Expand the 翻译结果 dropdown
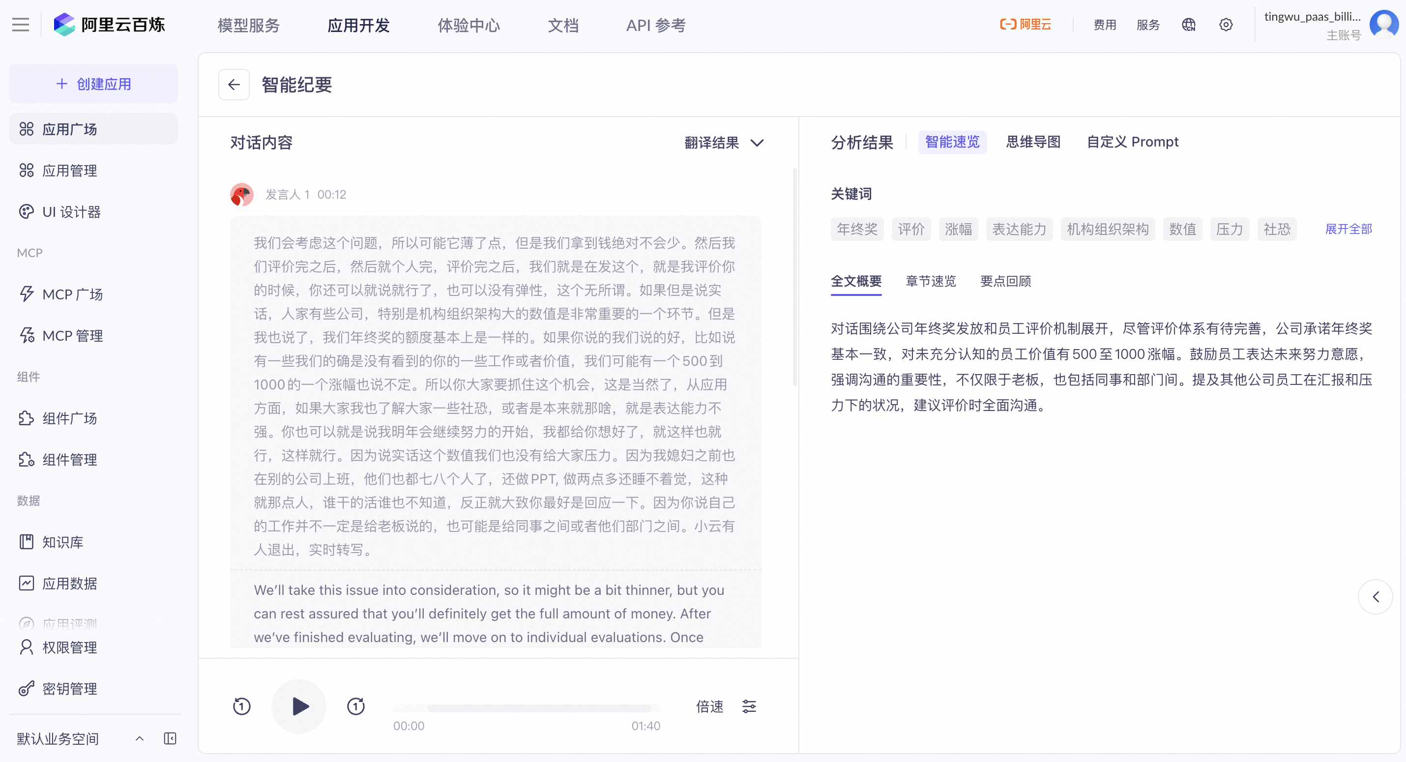This screenshot has width=1406, height=762. (724, 143)
